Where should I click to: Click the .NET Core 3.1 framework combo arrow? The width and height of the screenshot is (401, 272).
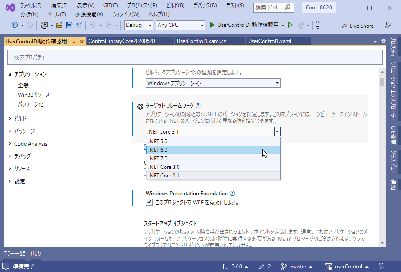277,132
